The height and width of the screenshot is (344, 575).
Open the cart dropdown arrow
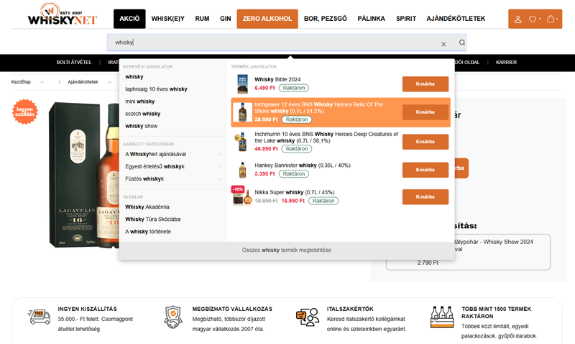coord(556,19)
